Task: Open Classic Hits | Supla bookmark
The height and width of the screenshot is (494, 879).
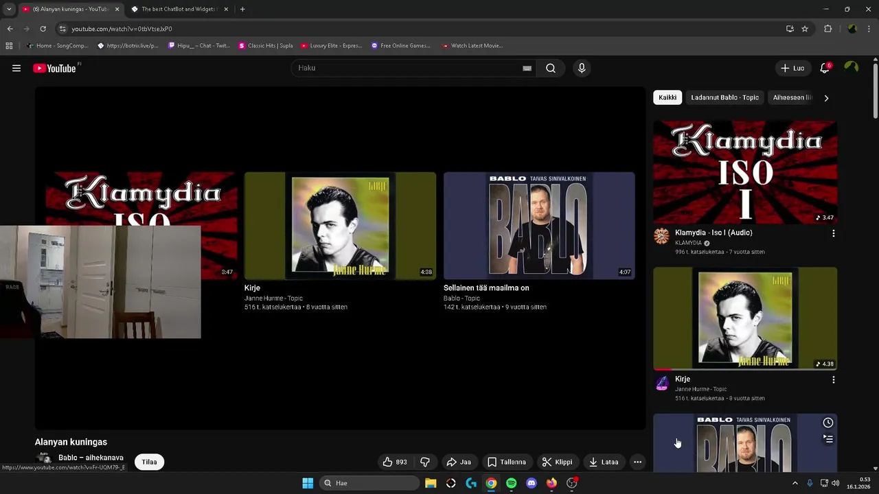Action: click(266, 46)
